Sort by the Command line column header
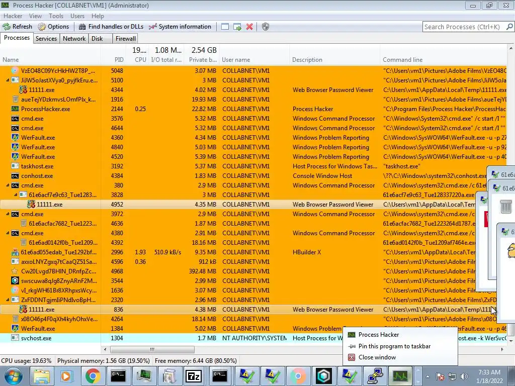The width and height of the screenshot is (515, 386). pyautogui.click(x=444, y=60)
